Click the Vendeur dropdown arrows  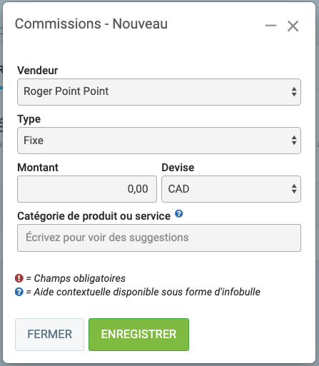tap(294, 92)
